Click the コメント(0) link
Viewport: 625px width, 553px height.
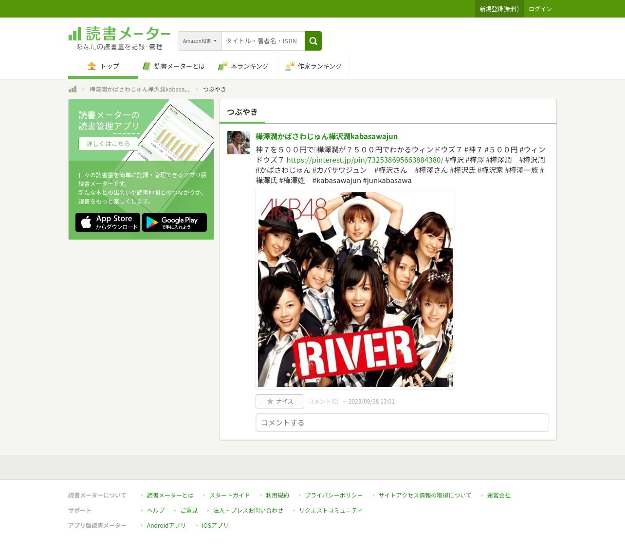pos(324,401)
